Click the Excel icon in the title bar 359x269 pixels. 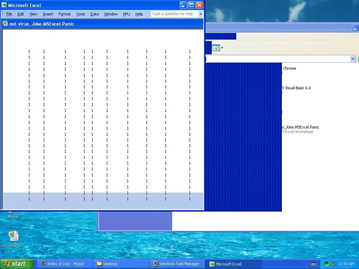pyautogui.click(x=4, y=5)
